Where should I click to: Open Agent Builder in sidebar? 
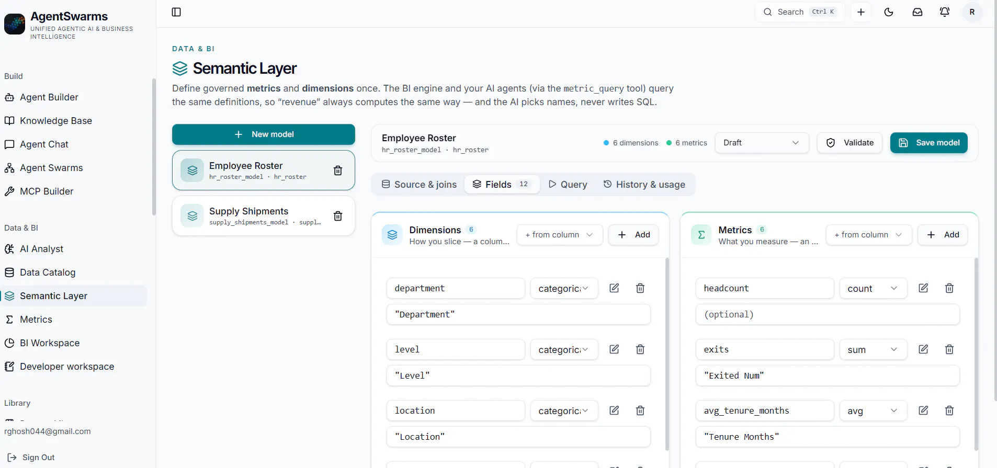pyautogui.click(x=73, y=97)
